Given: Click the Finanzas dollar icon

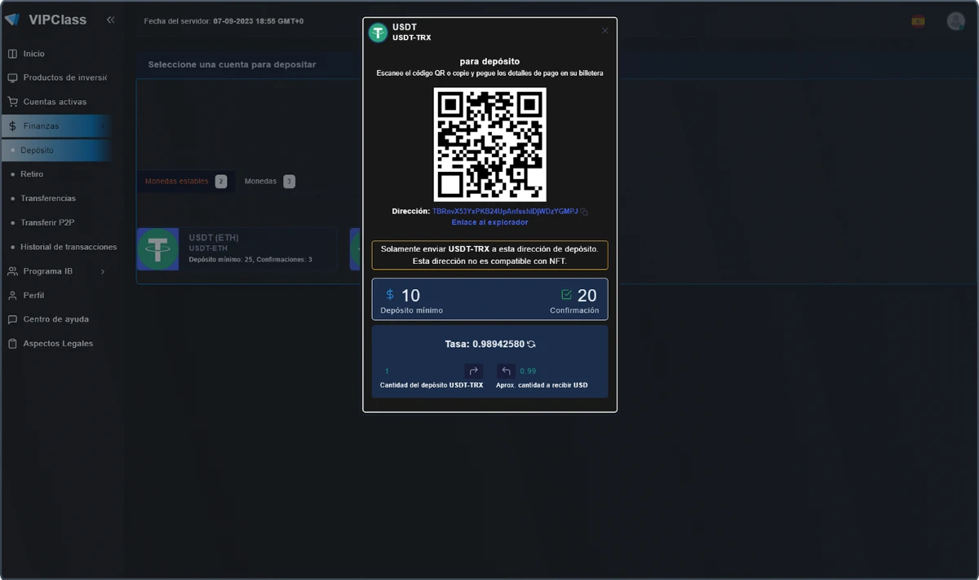Looking at the screenshot, I should (x=12, y=126).
